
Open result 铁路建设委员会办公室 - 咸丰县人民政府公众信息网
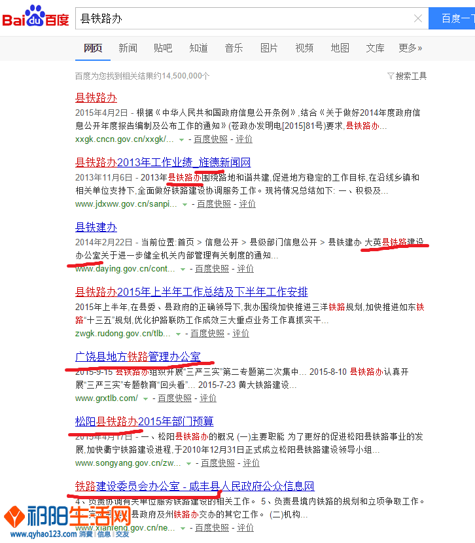194,486
